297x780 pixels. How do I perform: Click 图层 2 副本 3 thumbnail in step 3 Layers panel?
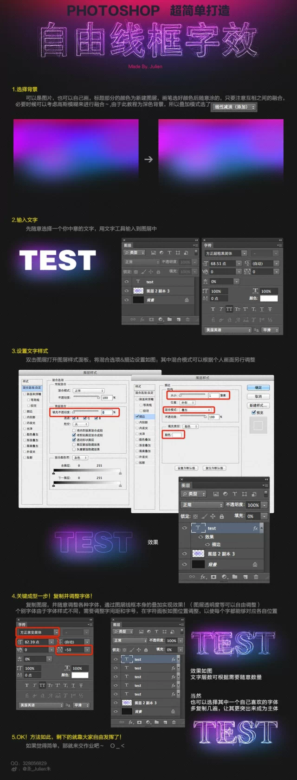pyautogui.click(x=198, y=554)
